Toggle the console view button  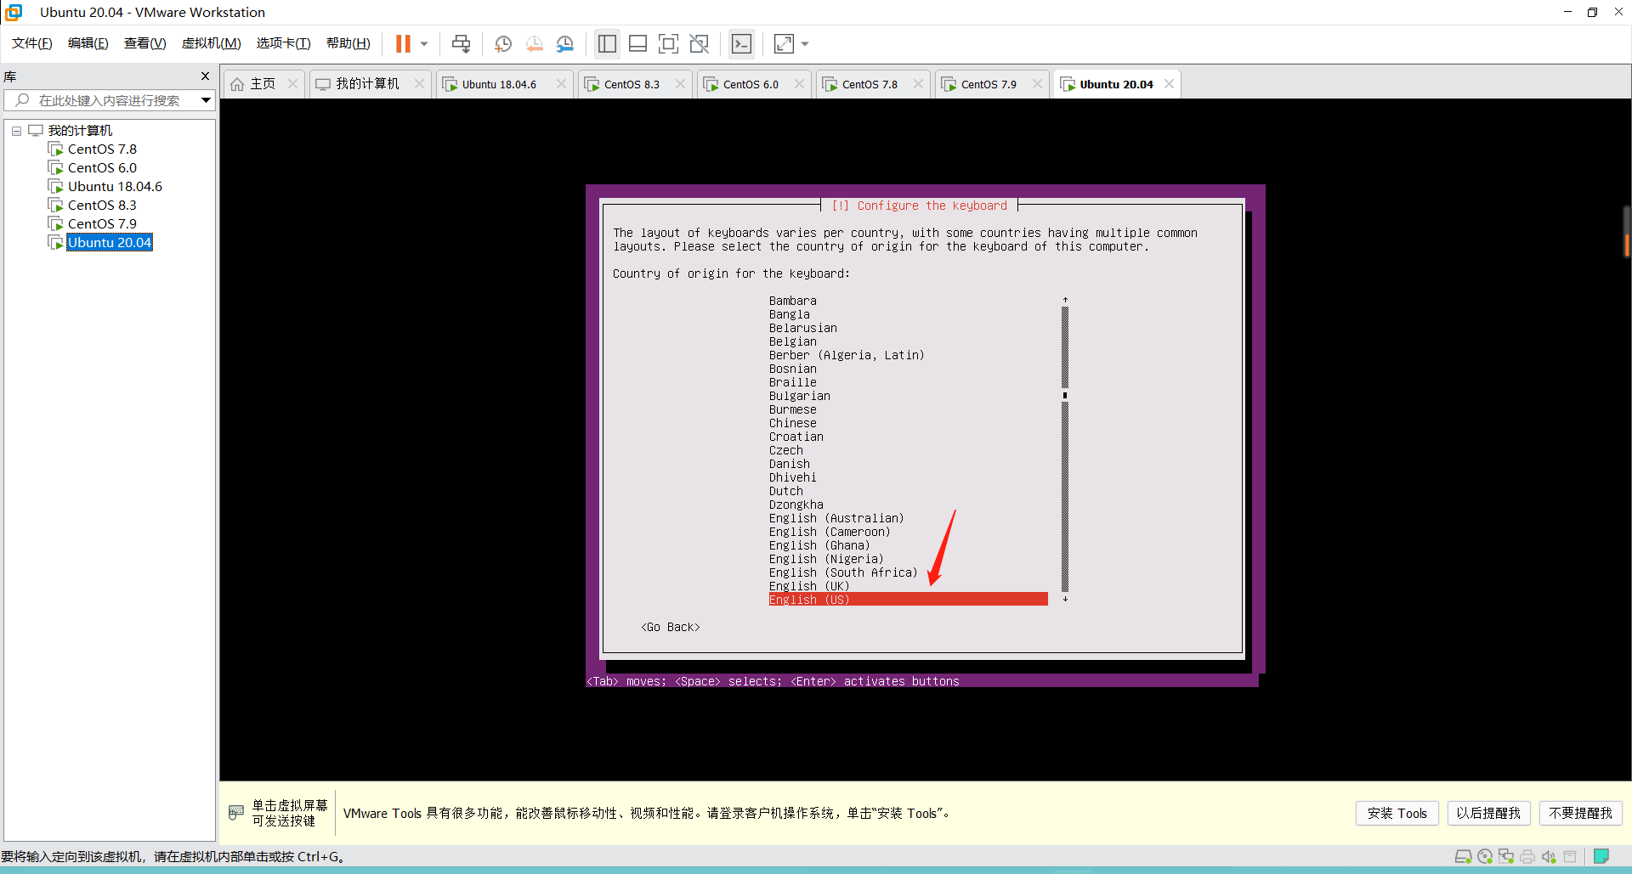(x=741, y=43)
